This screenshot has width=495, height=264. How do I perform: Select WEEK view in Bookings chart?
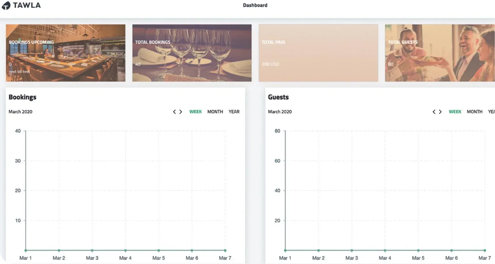pos(195,112)
